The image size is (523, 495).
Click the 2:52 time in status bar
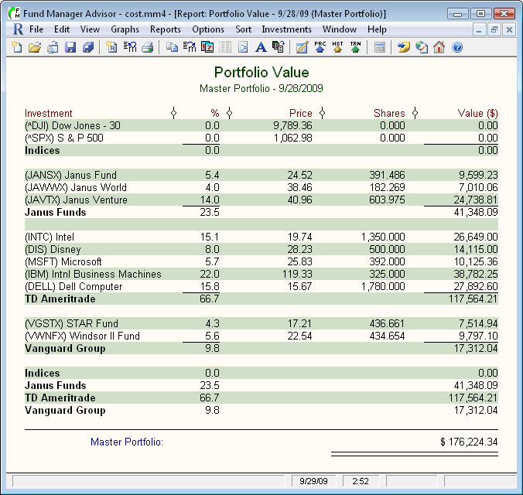[361, 481]
